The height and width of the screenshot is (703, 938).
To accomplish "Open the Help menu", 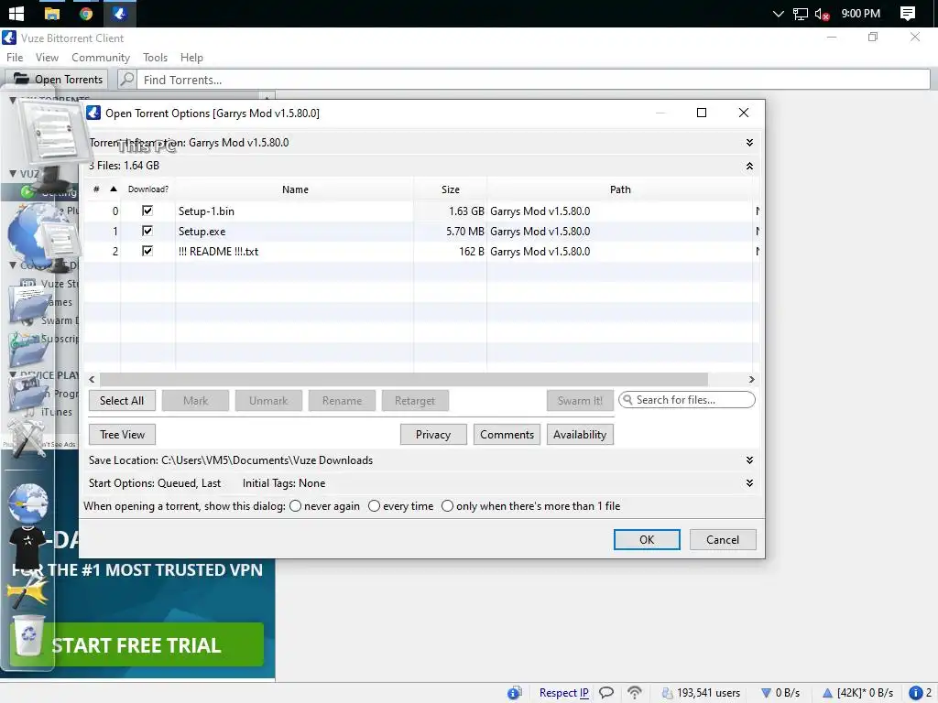I will [x=191, y=58].
